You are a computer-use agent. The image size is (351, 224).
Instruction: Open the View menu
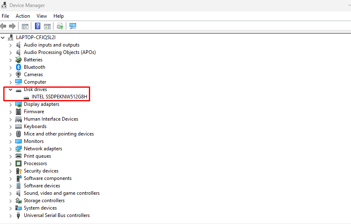click(x=42, y=16)
